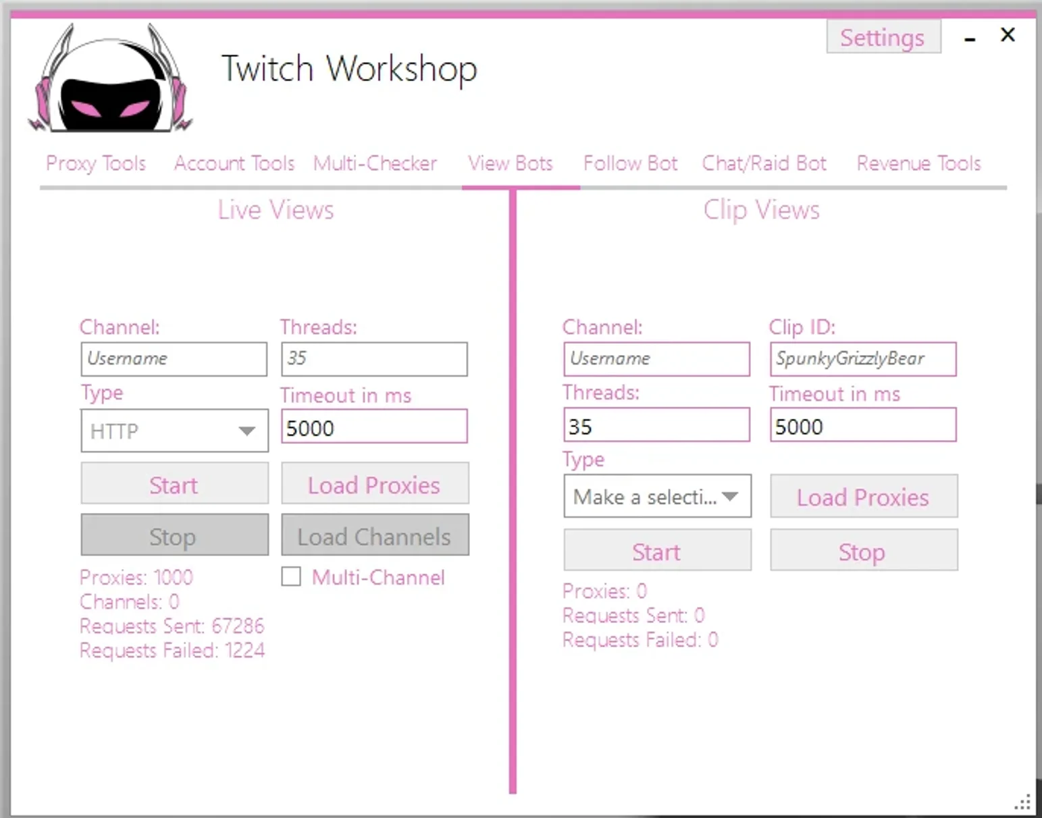Load Proxies for Live Views
This screenshot has width=1042, height=818.
375,483
